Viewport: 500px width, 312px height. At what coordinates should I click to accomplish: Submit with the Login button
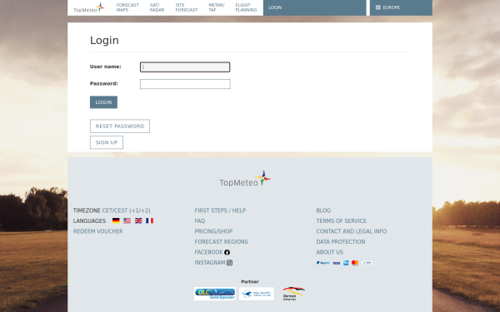[x=103, y=102]
